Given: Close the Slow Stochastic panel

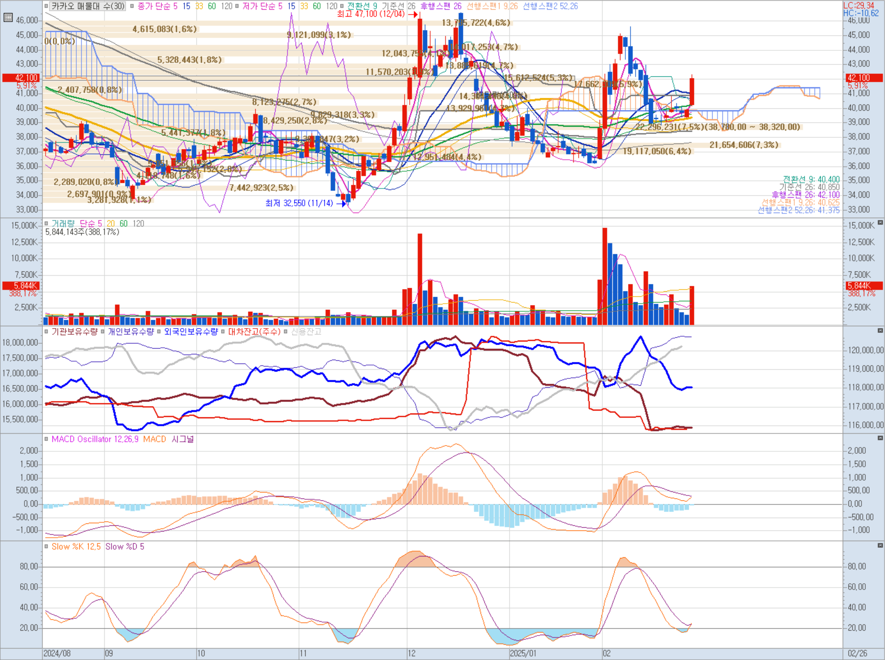Looking at the screenshot, I should (x=880, y=545).
